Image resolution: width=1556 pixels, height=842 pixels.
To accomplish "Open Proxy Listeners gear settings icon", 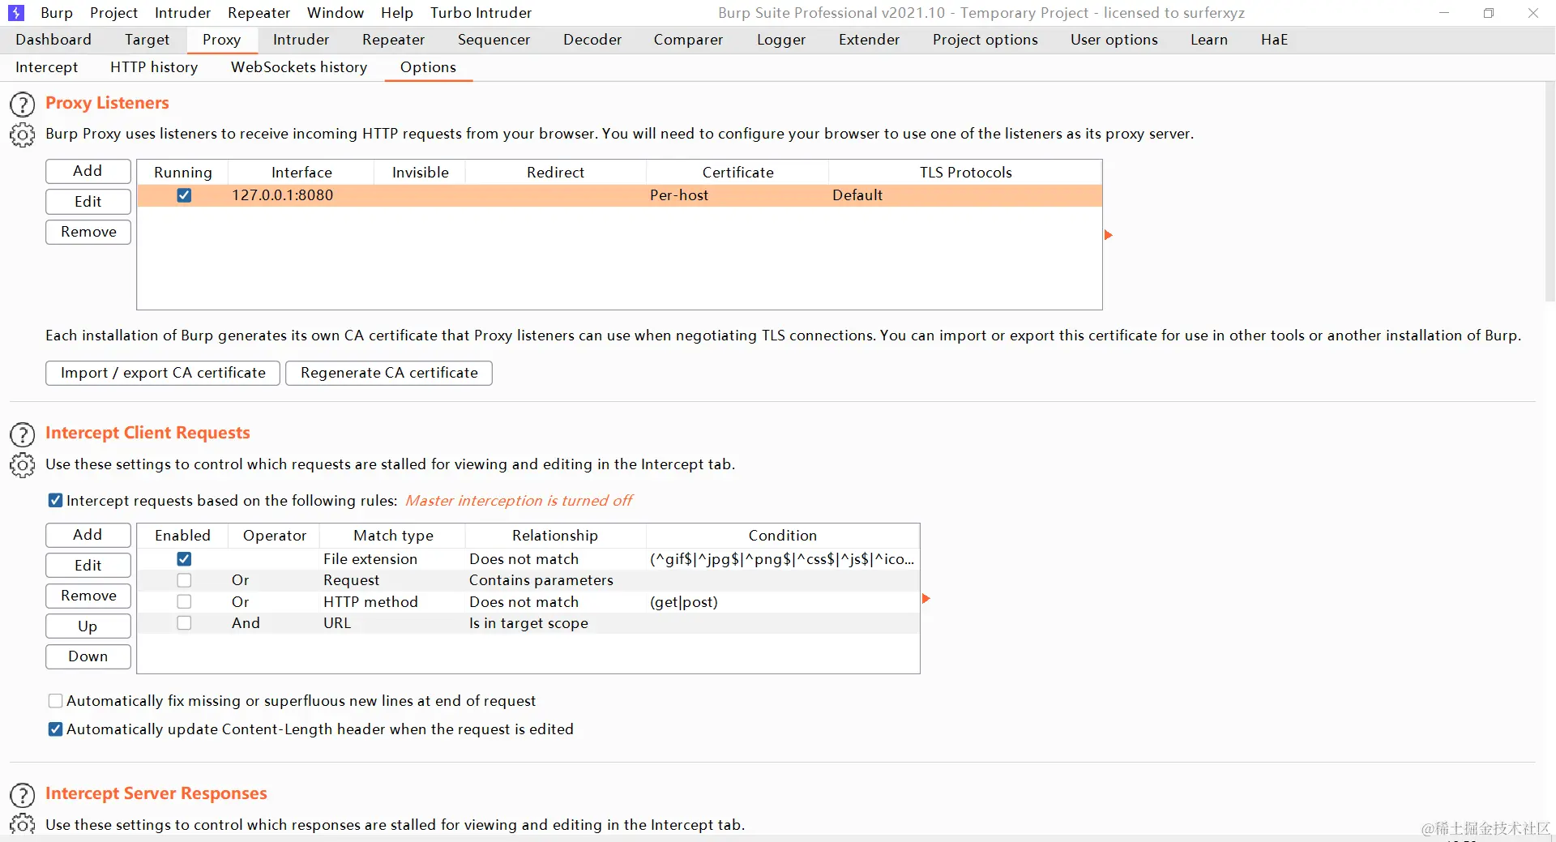I will coord(22,135).
